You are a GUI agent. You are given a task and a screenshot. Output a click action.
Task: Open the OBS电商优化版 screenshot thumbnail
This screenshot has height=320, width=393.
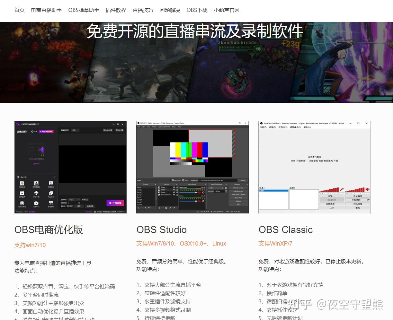point(70,167)
